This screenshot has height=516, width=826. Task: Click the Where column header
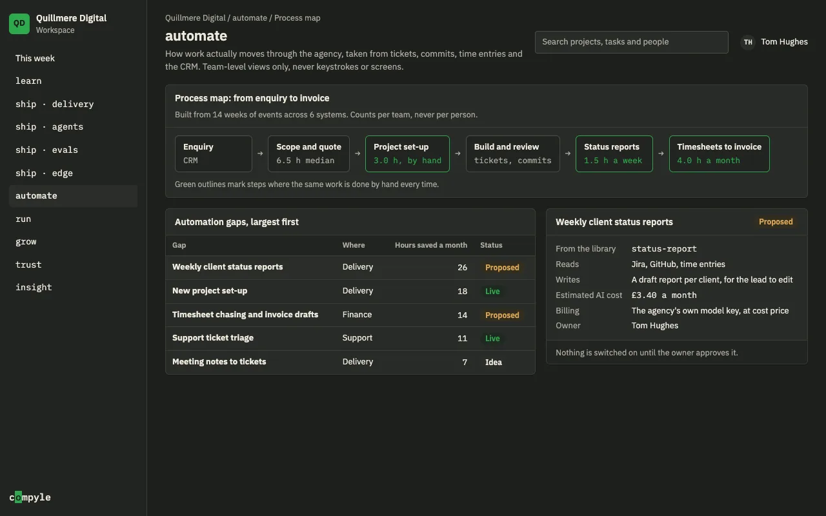[354, 245]
